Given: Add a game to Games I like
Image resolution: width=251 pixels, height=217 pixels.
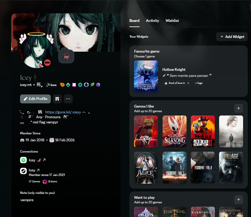Looking at the screenshot, I should [x=239, y=108].
